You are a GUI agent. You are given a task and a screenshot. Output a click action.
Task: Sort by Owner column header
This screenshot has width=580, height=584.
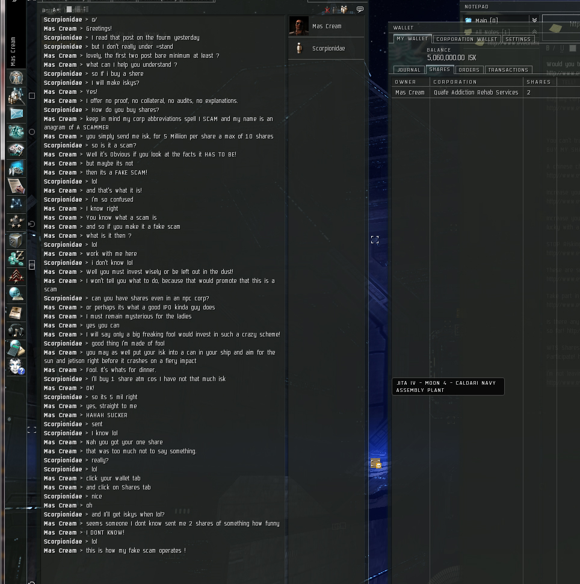point(410,82)
